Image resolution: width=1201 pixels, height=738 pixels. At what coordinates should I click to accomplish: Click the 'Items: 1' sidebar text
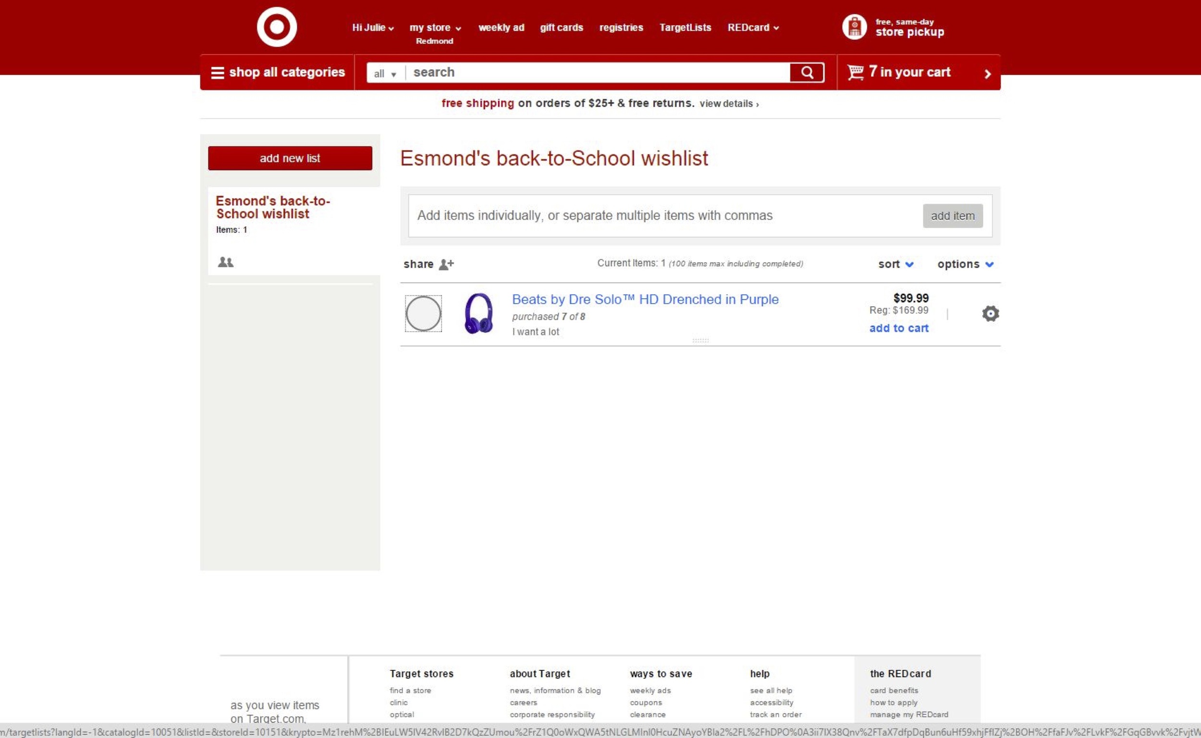pos(232,229)
